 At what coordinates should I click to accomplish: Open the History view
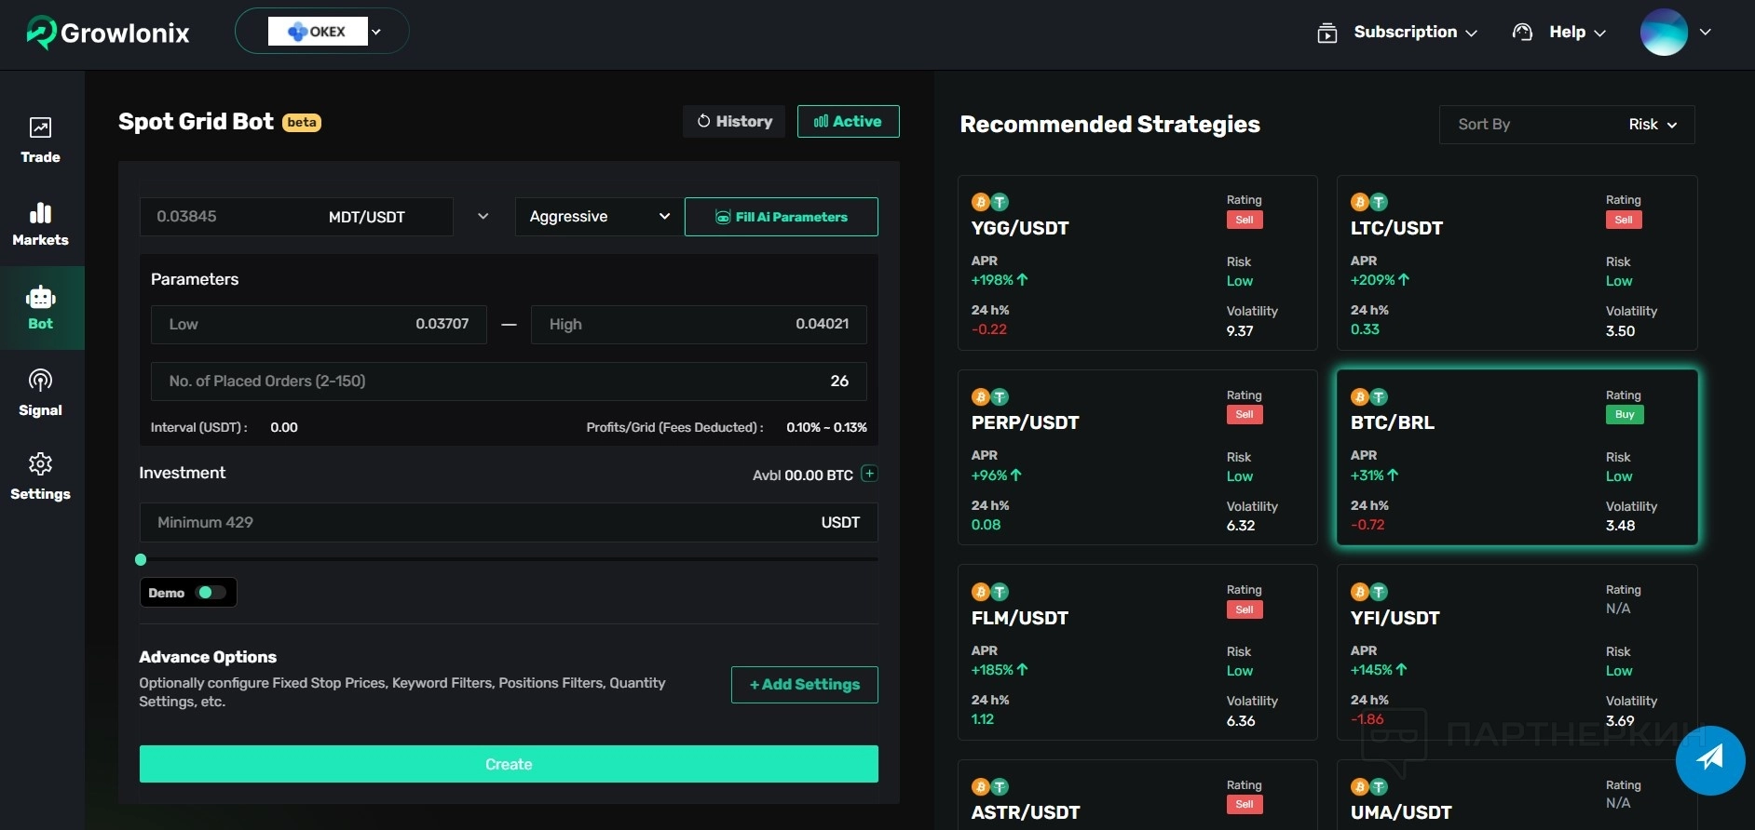[x=734, y=121]
